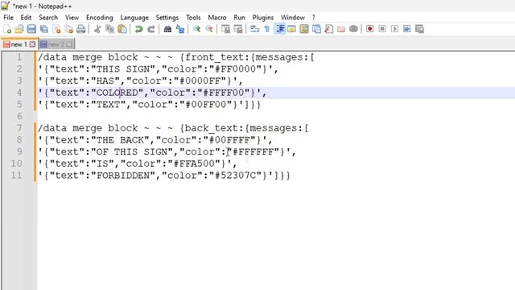Play back the recorded macro

pos(395,29)
